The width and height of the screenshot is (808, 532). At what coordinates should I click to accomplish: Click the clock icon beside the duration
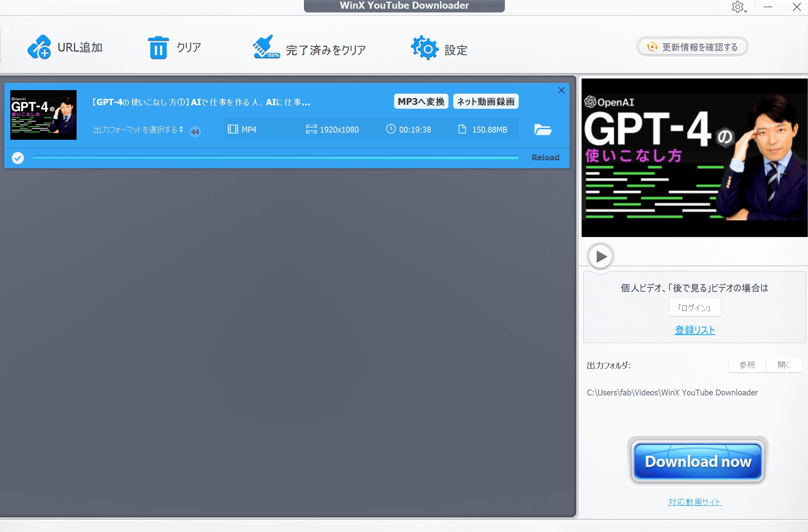(391, 129)
